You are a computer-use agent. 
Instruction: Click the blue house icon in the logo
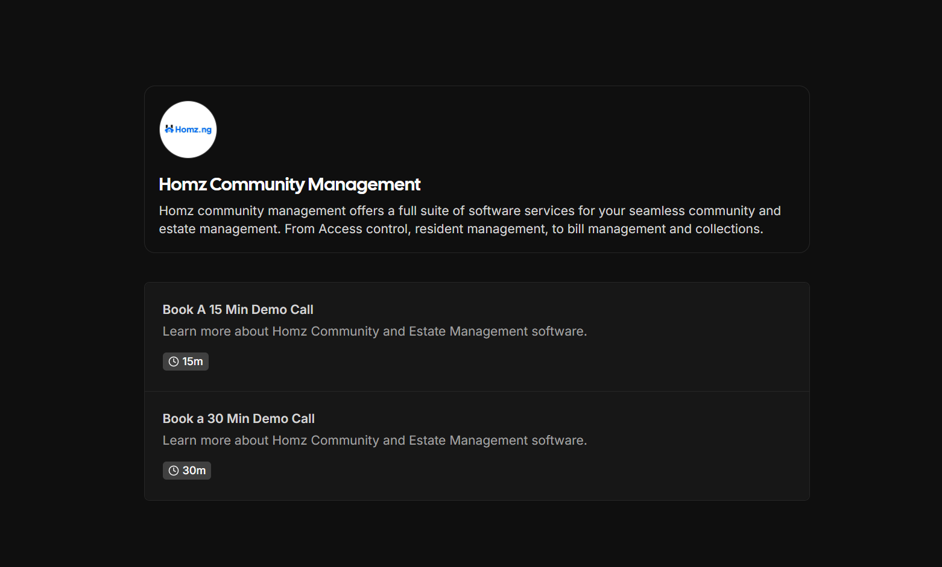tap(169, 129)
